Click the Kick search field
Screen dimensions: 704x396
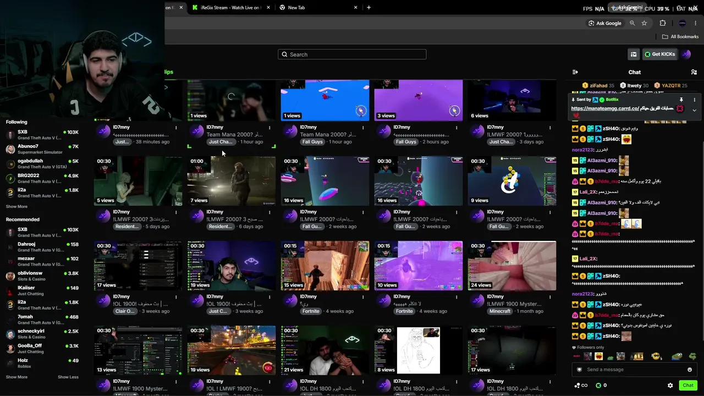352,54
